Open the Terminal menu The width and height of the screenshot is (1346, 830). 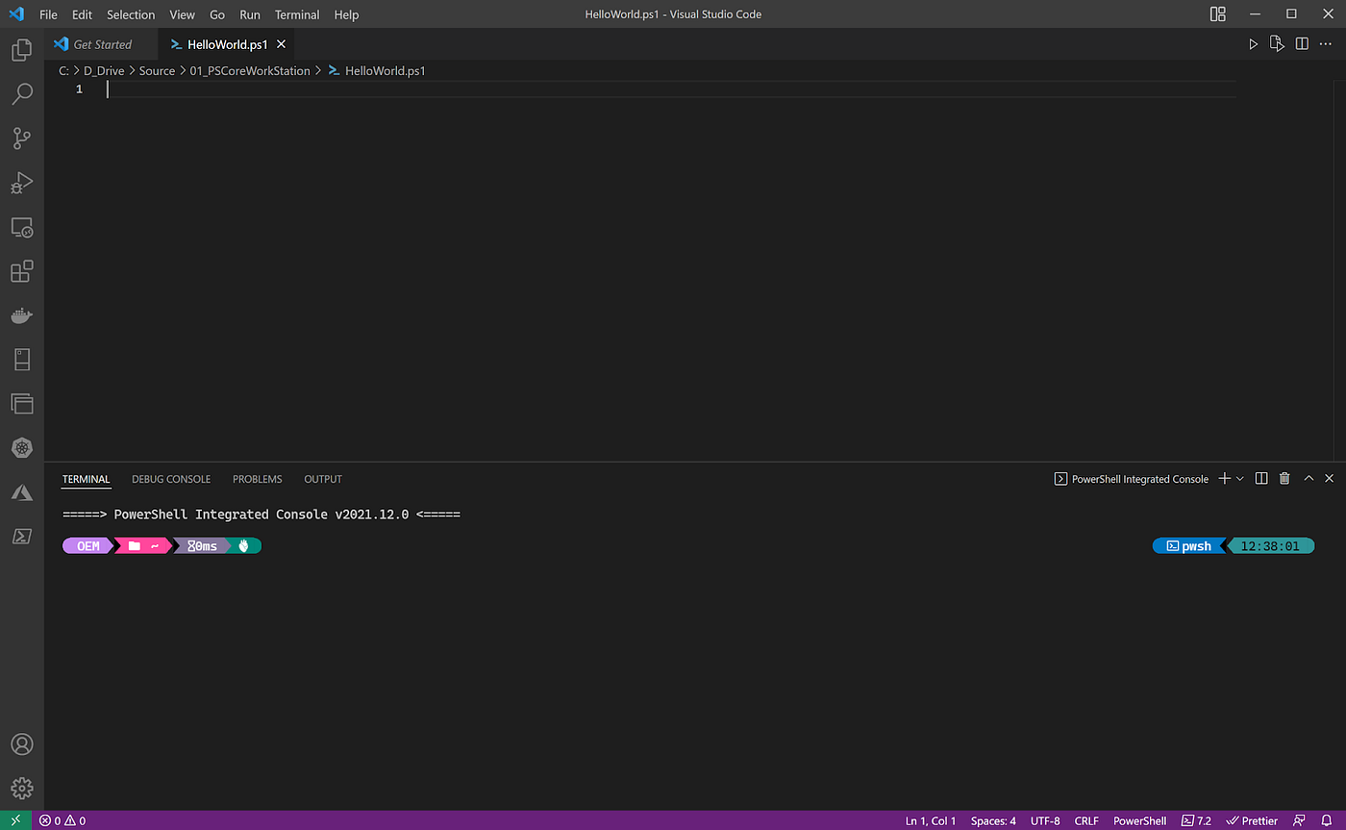coord(296,14)
